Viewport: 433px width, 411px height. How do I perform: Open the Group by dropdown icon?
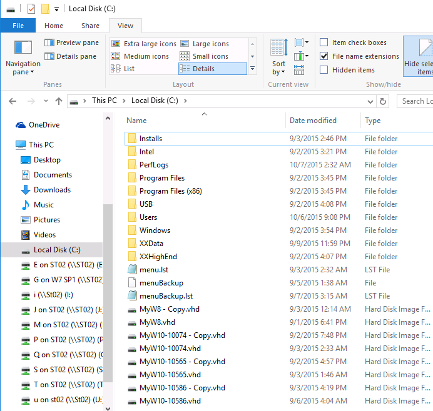coord(301,42)
